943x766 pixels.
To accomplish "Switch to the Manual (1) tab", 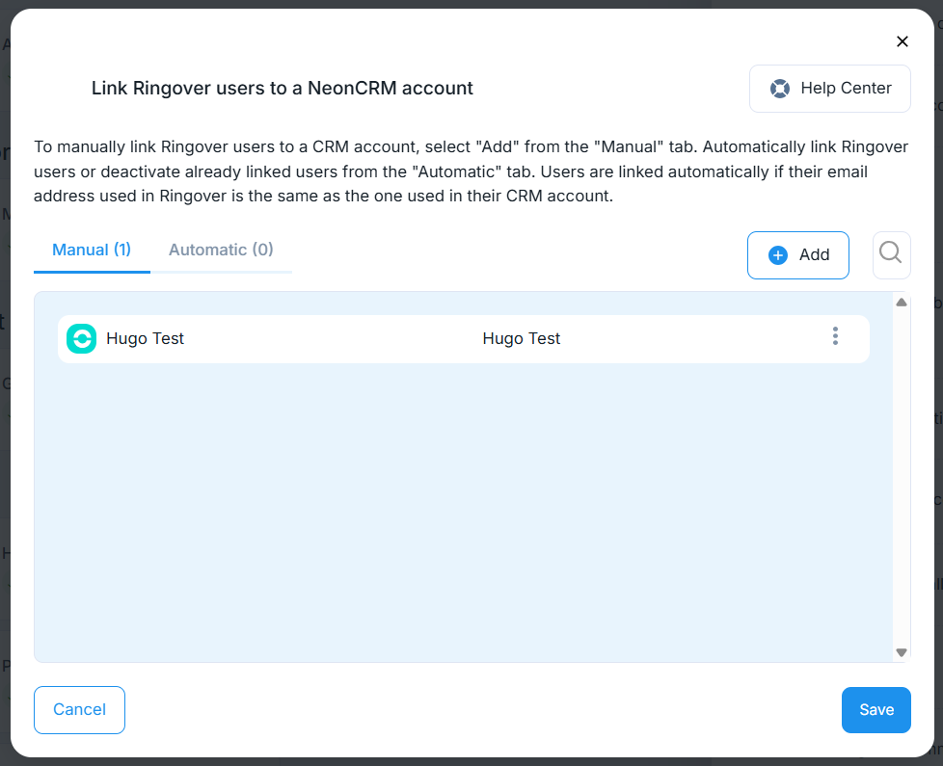I will tap(92, 250).
